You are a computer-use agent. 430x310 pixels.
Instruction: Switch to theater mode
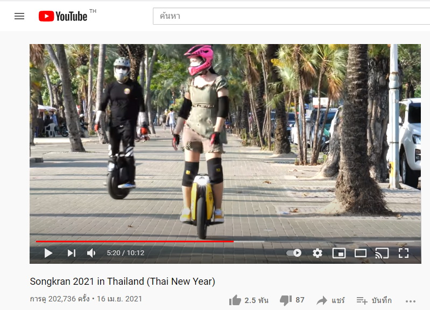[361, 253]
